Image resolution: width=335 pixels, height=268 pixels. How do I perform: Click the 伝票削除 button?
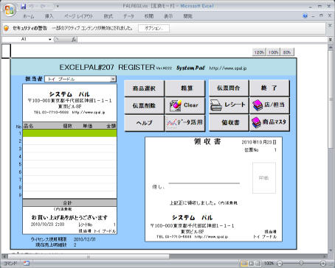click(144, 105)
